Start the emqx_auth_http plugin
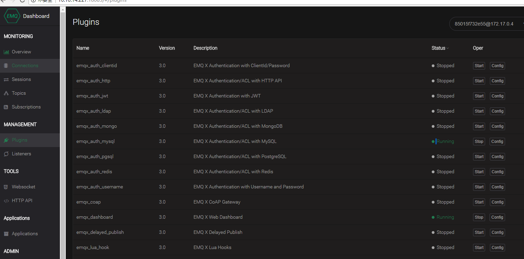This screenshot has height=259, width=524. pos(479,81)
